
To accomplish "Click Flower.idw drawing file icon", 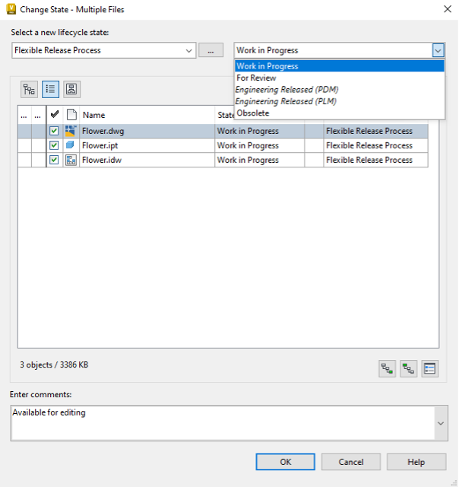I will (71, 160).
